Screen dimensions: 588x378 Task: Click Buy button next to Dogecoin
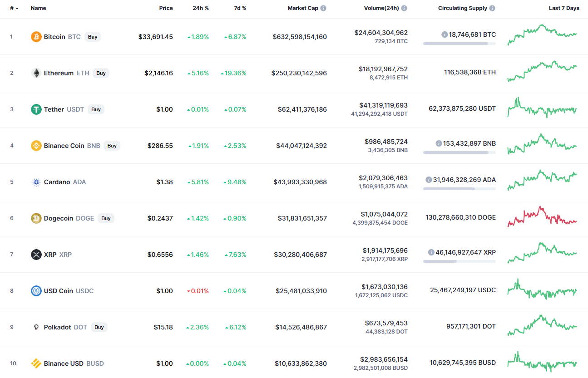(x=106, y=218)
